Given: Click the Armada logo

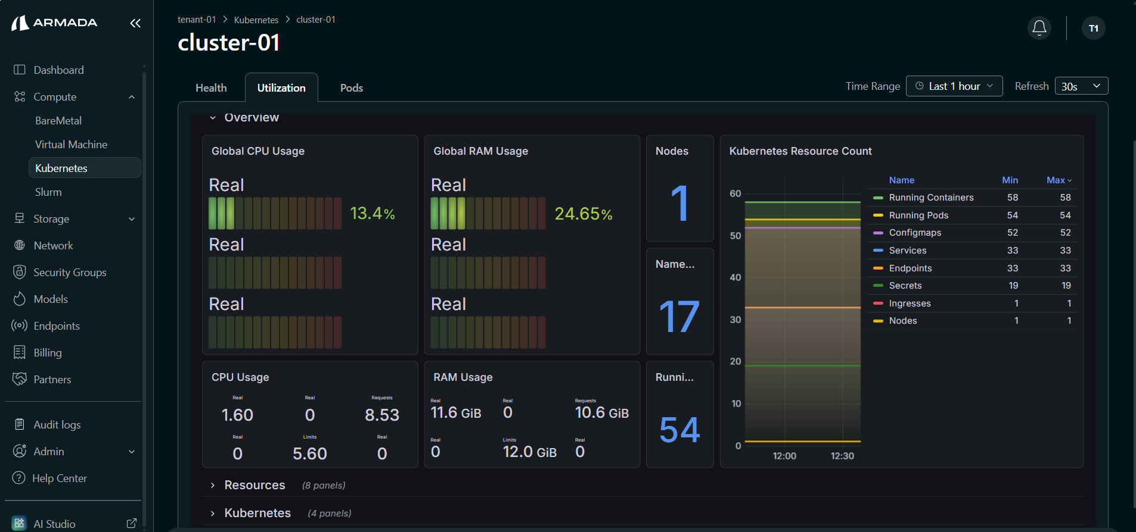Looking at the screenshot, I should (54, 23).
